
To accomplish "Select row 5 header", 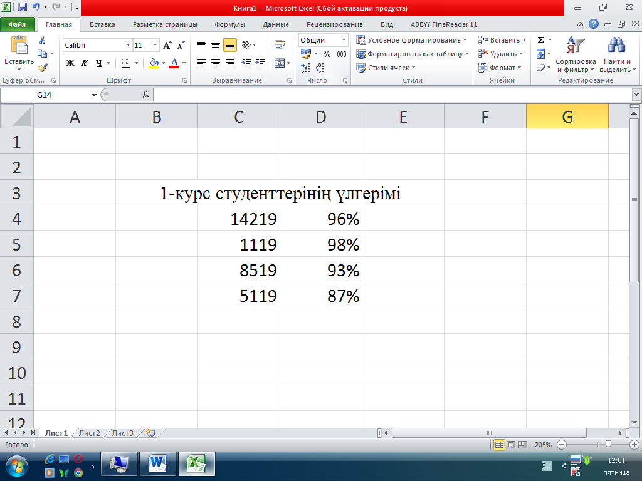I will (16, 245).
